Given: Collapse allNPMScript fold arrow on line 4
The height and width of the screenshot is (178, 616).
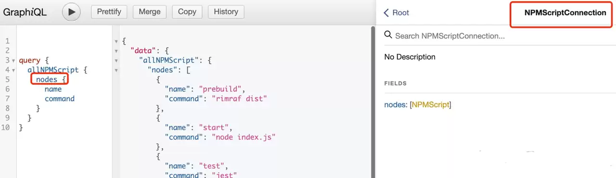Looking at the screenshot, I should [13, 70].
